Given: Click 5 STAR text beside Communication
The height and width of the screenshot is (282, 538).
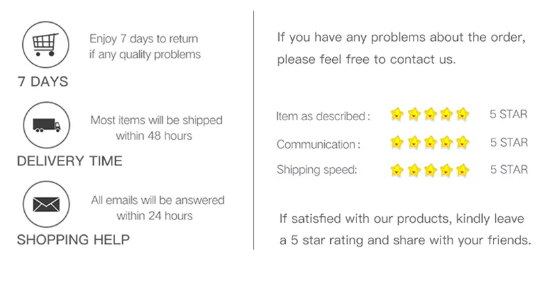Looking at the screenshot, I should coord(509,142).
